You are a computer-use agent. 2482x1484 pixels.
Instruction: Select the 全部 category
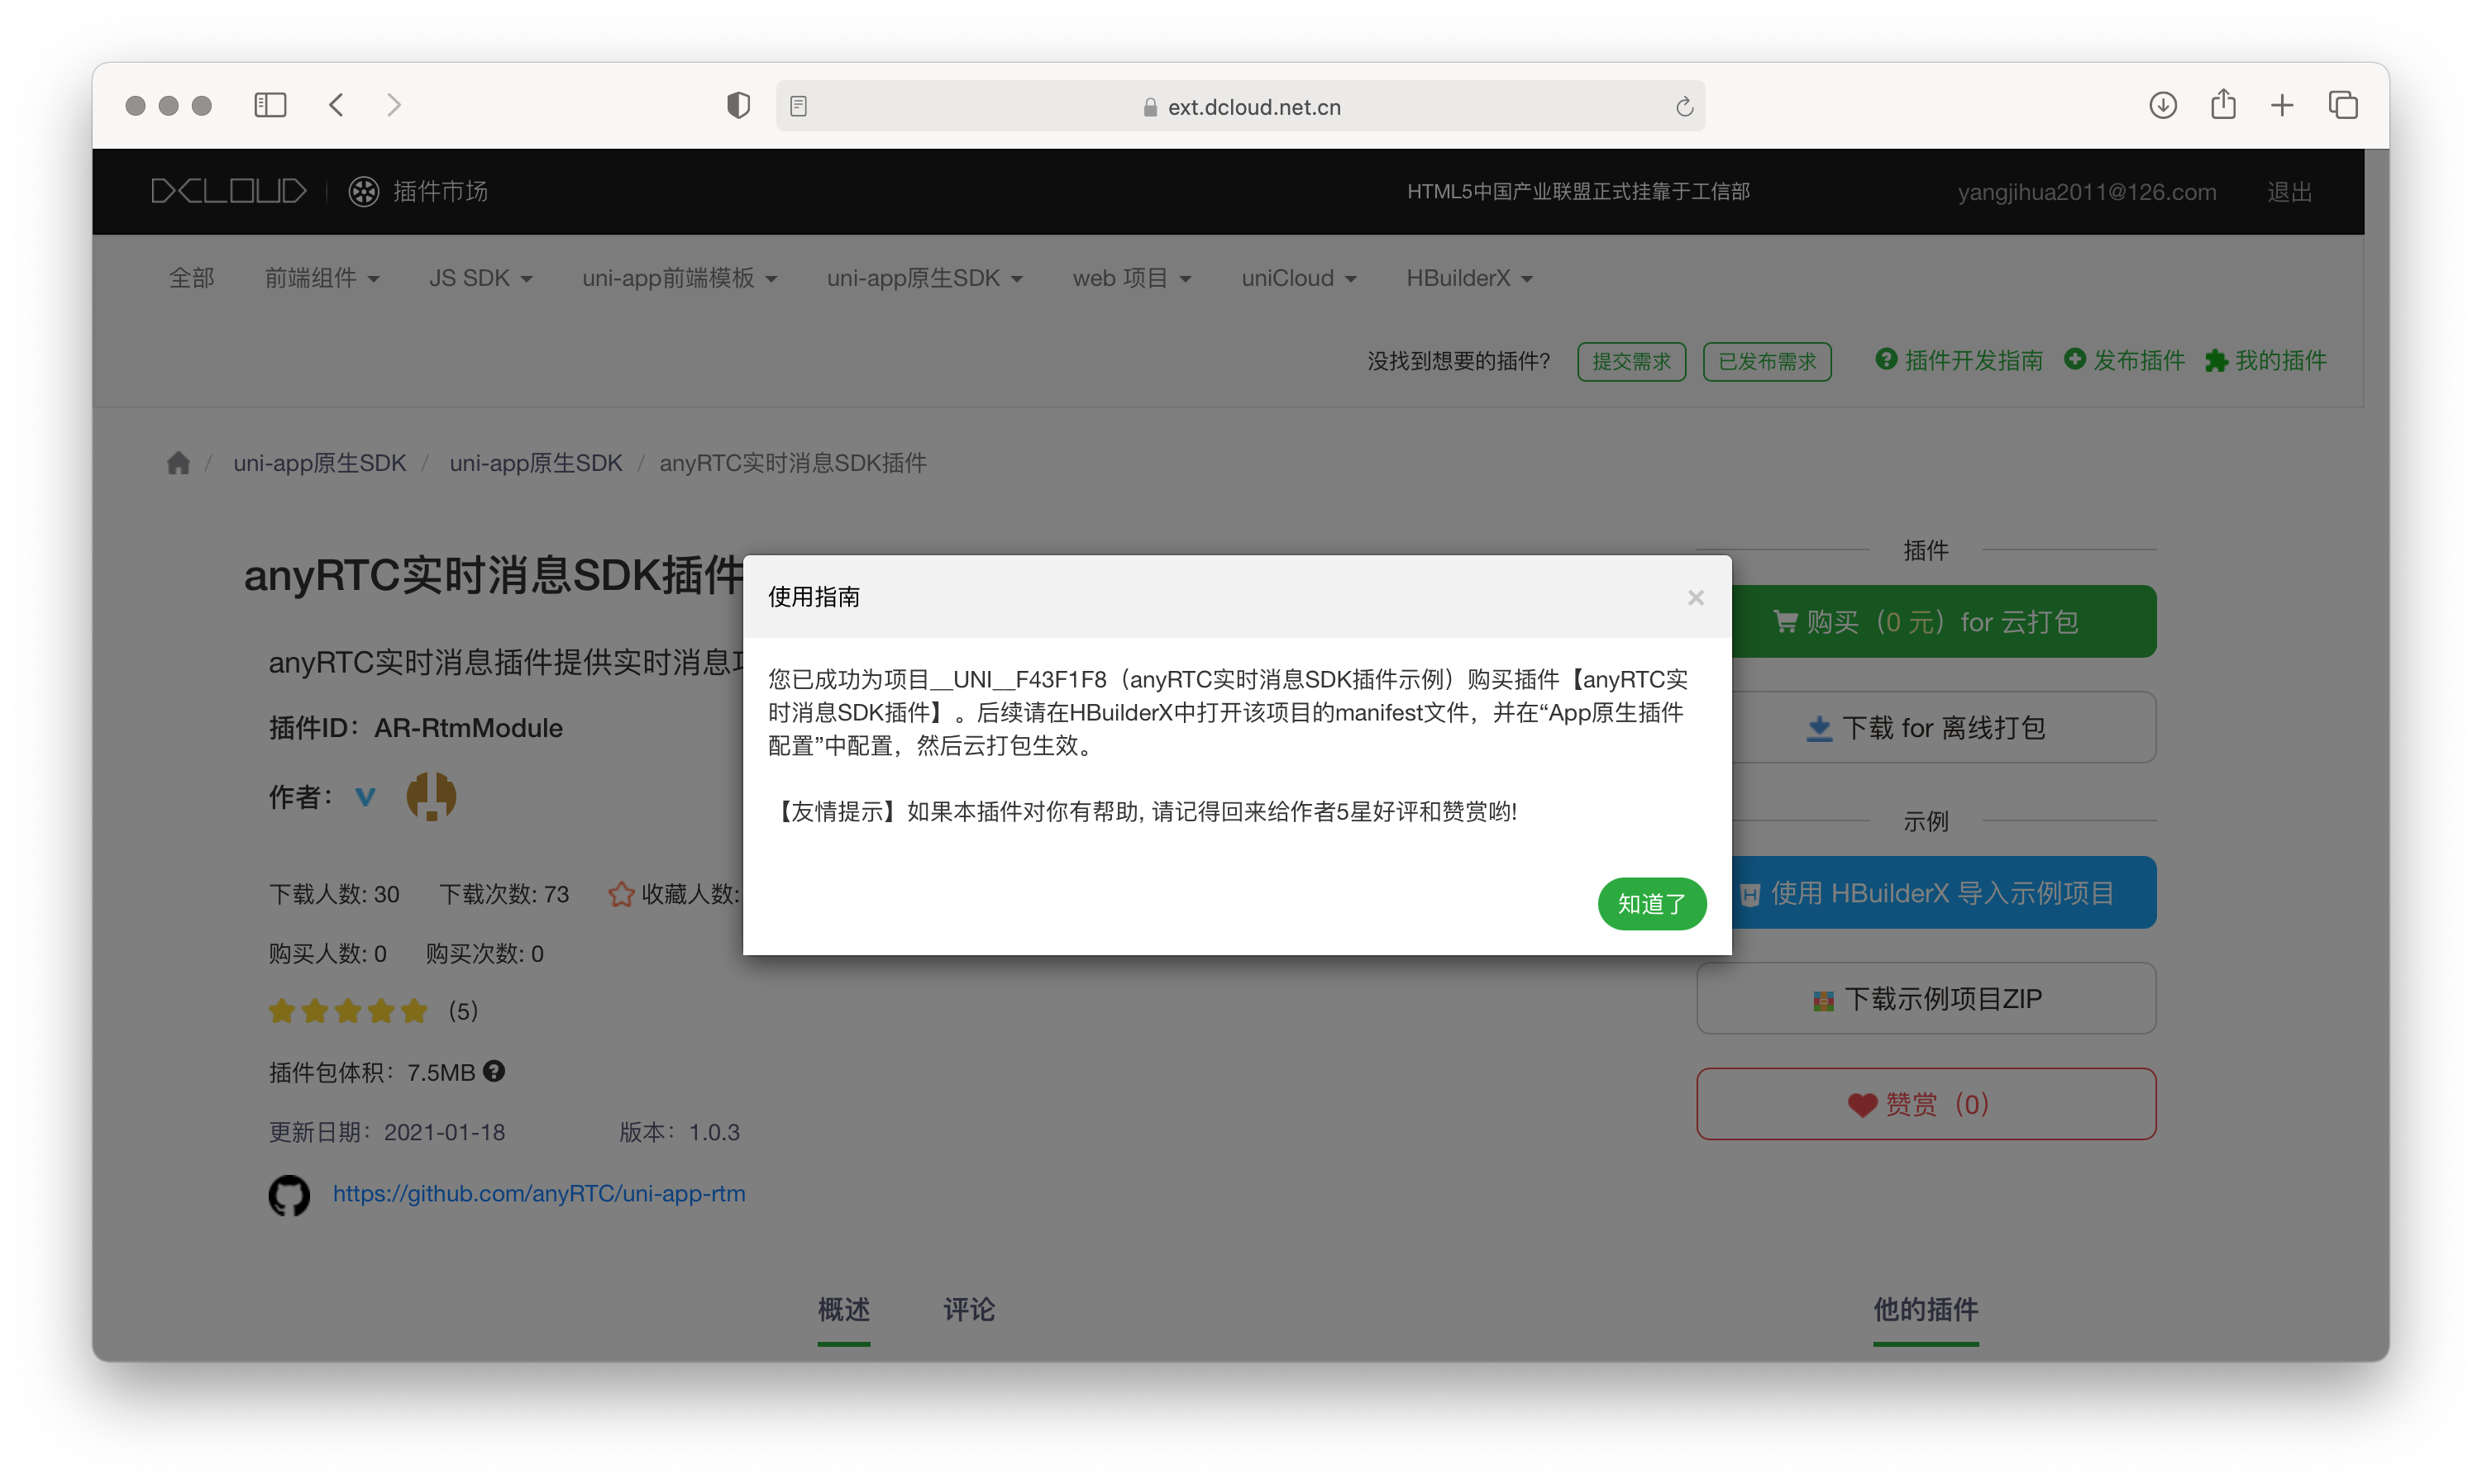click(191, 278)
